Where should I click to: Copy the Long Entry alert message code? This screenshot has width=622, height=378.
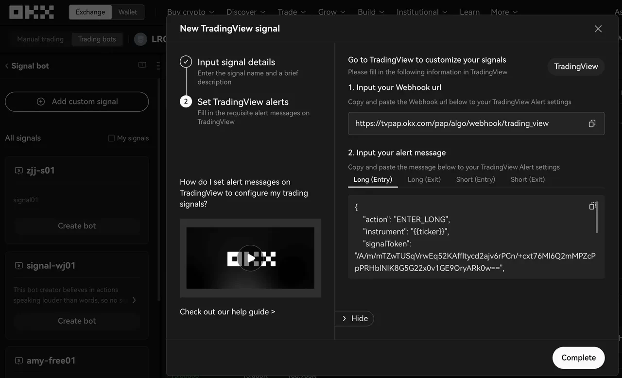click(592, 206)
